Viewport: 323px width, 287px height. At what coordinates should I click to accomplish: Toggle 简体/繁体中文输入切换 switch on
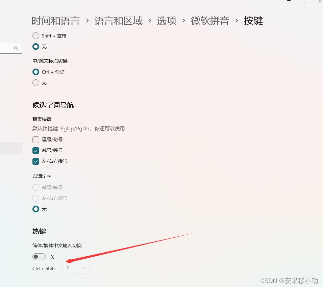click(39, 257)
